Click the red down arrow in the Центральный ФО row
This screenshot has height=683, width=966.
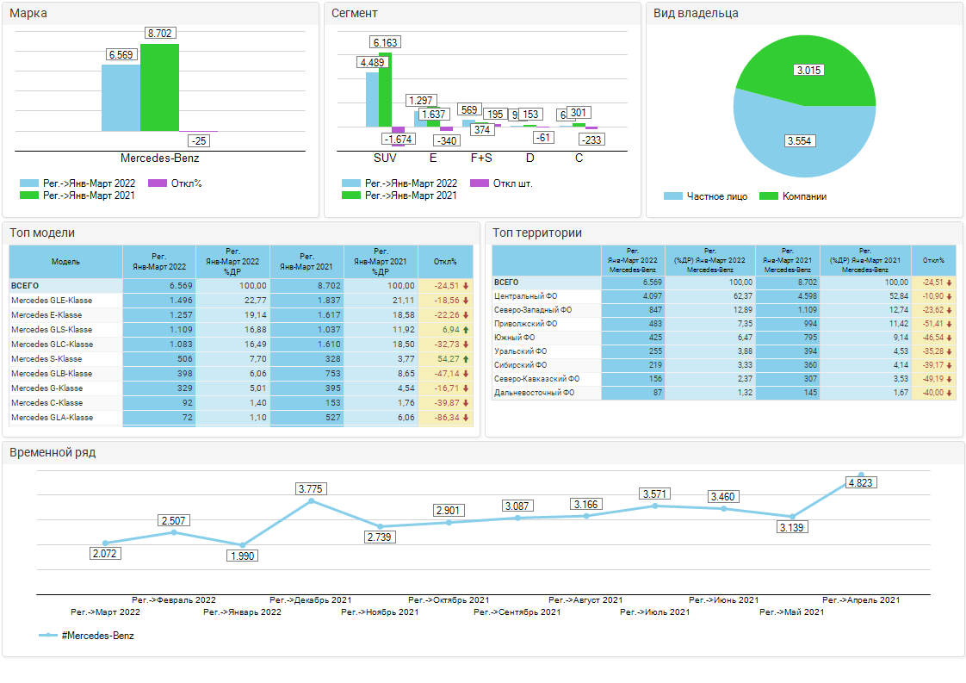949,296
